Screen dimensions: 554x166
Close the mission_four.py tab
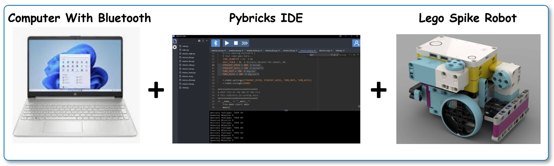pyautogui.click(x=279, y=50)
